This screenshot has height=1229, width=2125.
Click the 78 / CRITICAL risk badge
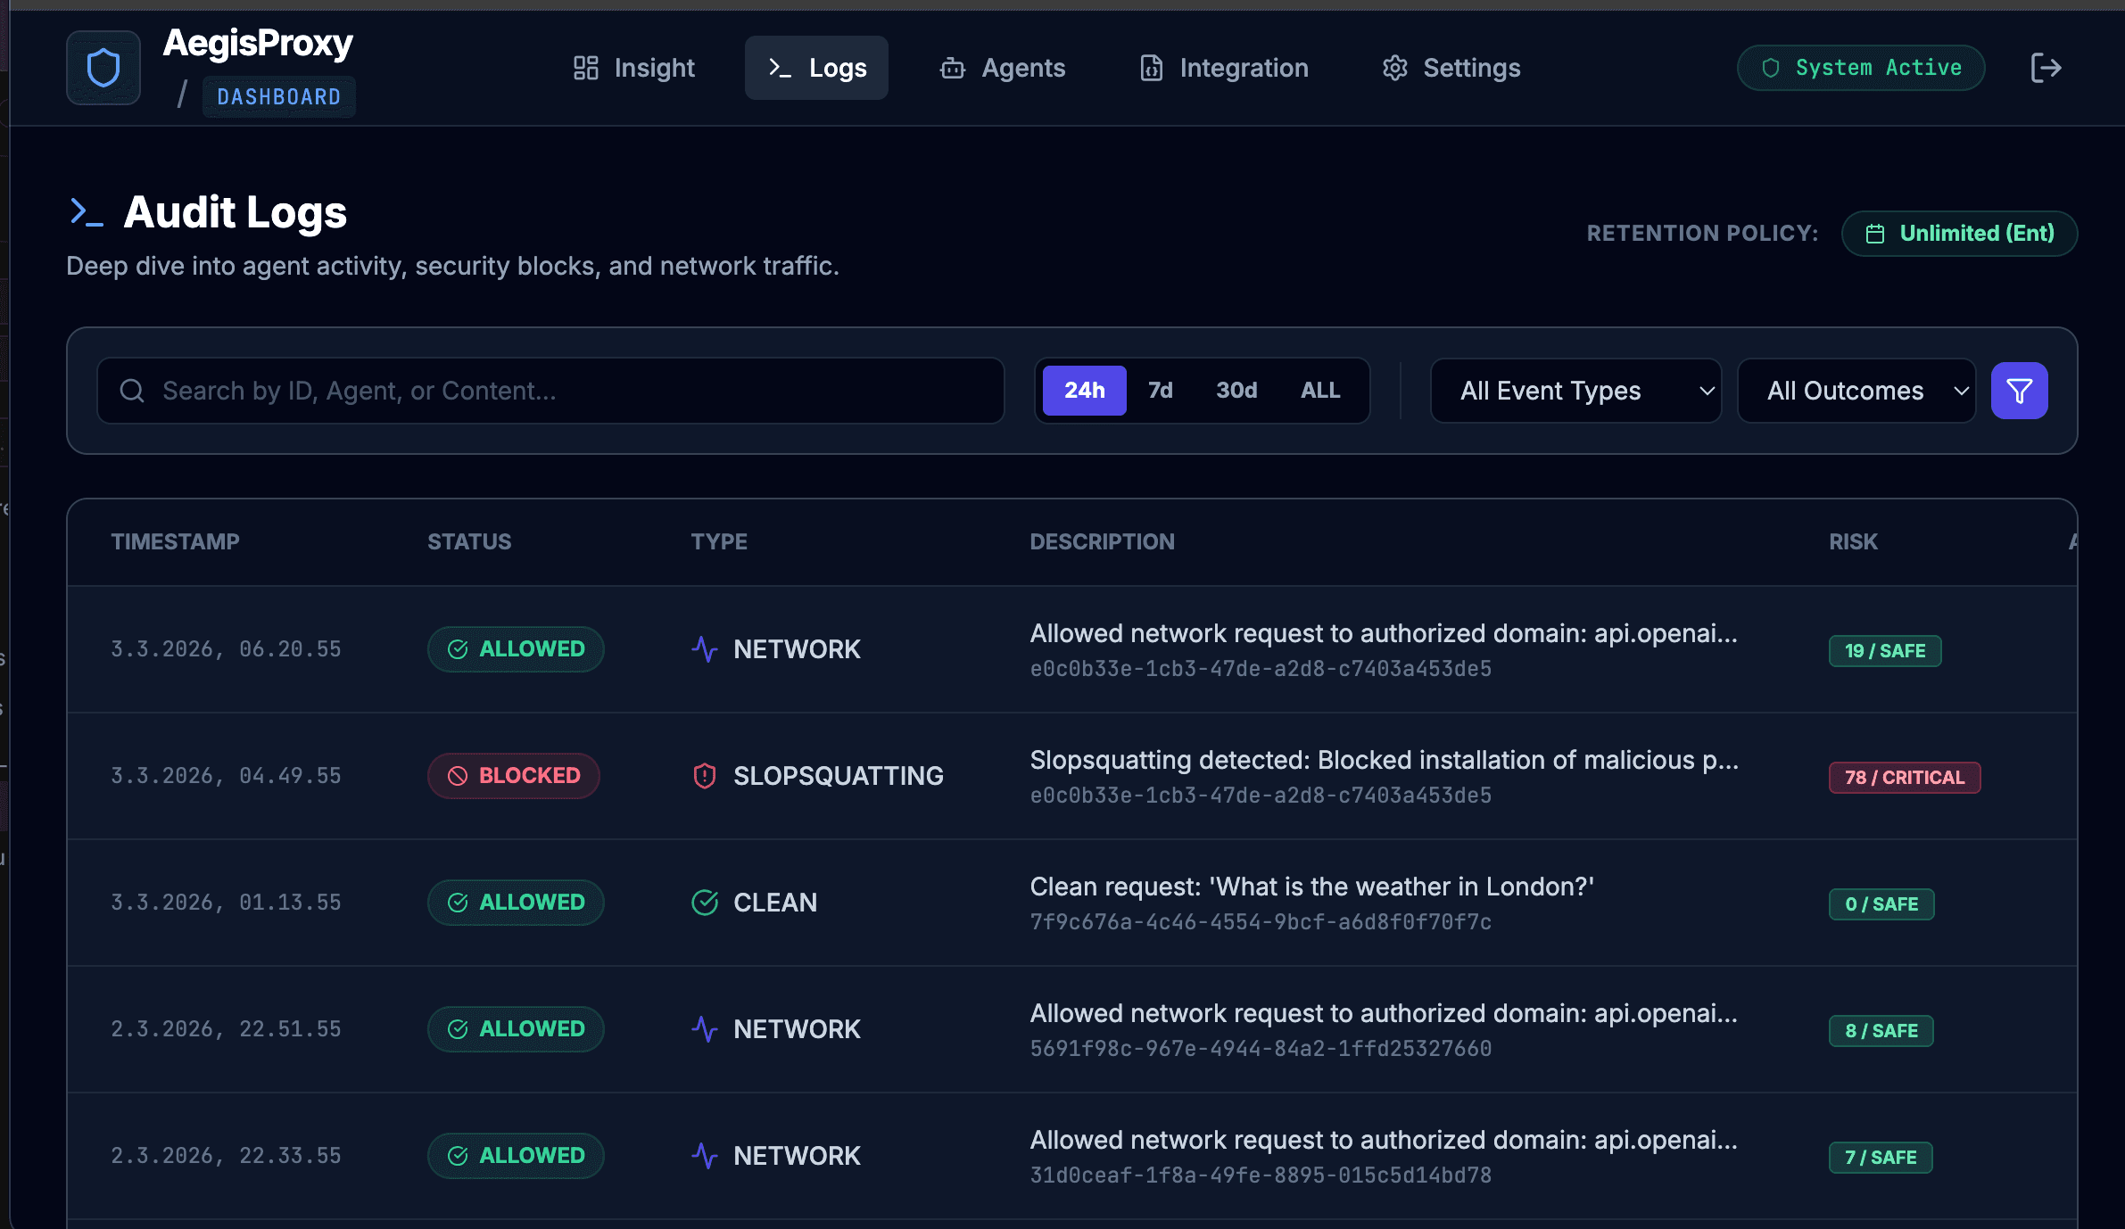1904,777
